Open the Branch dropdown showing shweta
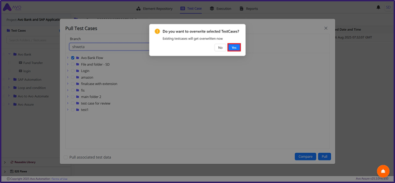This screenshot has width=395, height=183. point(108,47)
